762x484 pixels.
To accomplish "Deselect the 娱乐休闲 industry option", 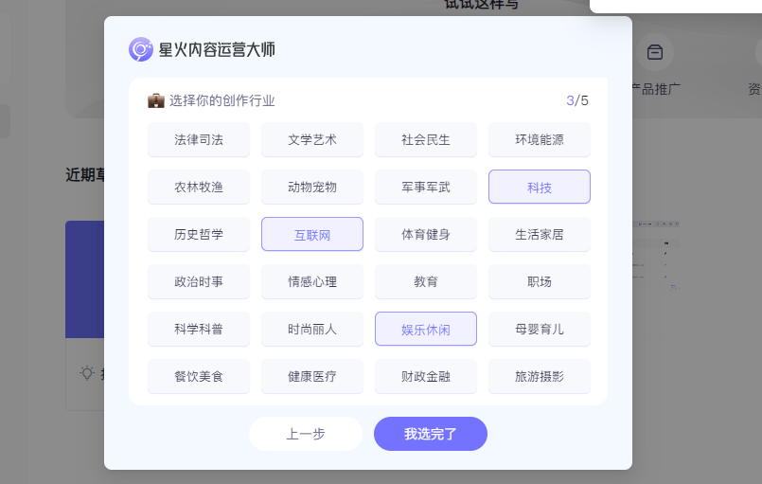I will click(x=426, y=330).
